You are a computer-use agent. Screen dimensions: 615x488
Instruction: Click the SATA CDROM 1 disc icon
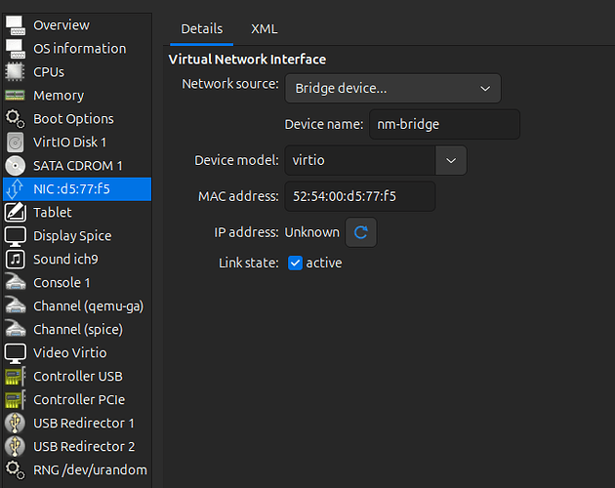click(16, 166)
